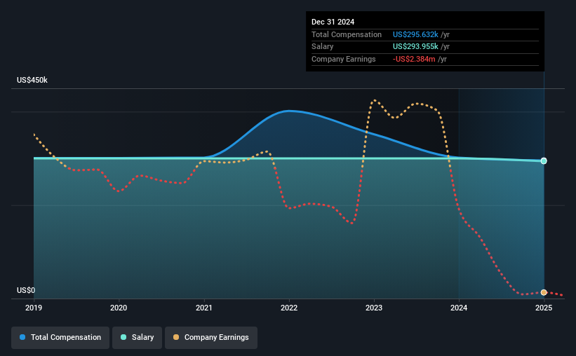
Task: Click the 2025 x-axis label
Action: point(544,308)
